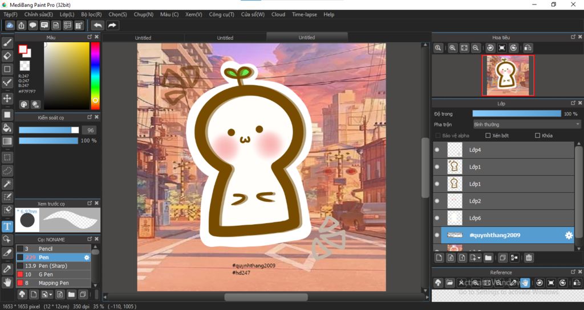Open reference image from folder
Screen dimensions: 584x310
point(449,283)
